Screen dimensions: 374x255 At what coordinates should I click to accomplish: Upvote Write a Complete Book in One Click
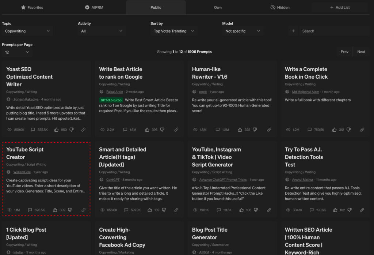click(x=335, y=130)
